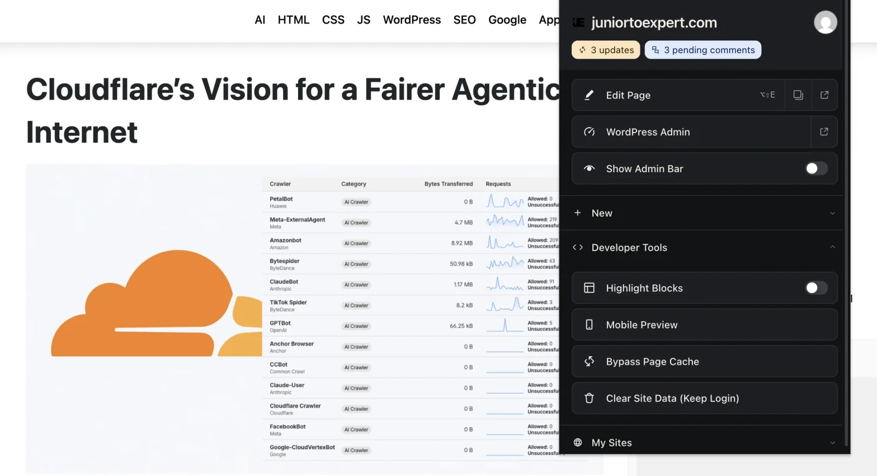Click the Bytes Transferred column header

click(448, 184)
